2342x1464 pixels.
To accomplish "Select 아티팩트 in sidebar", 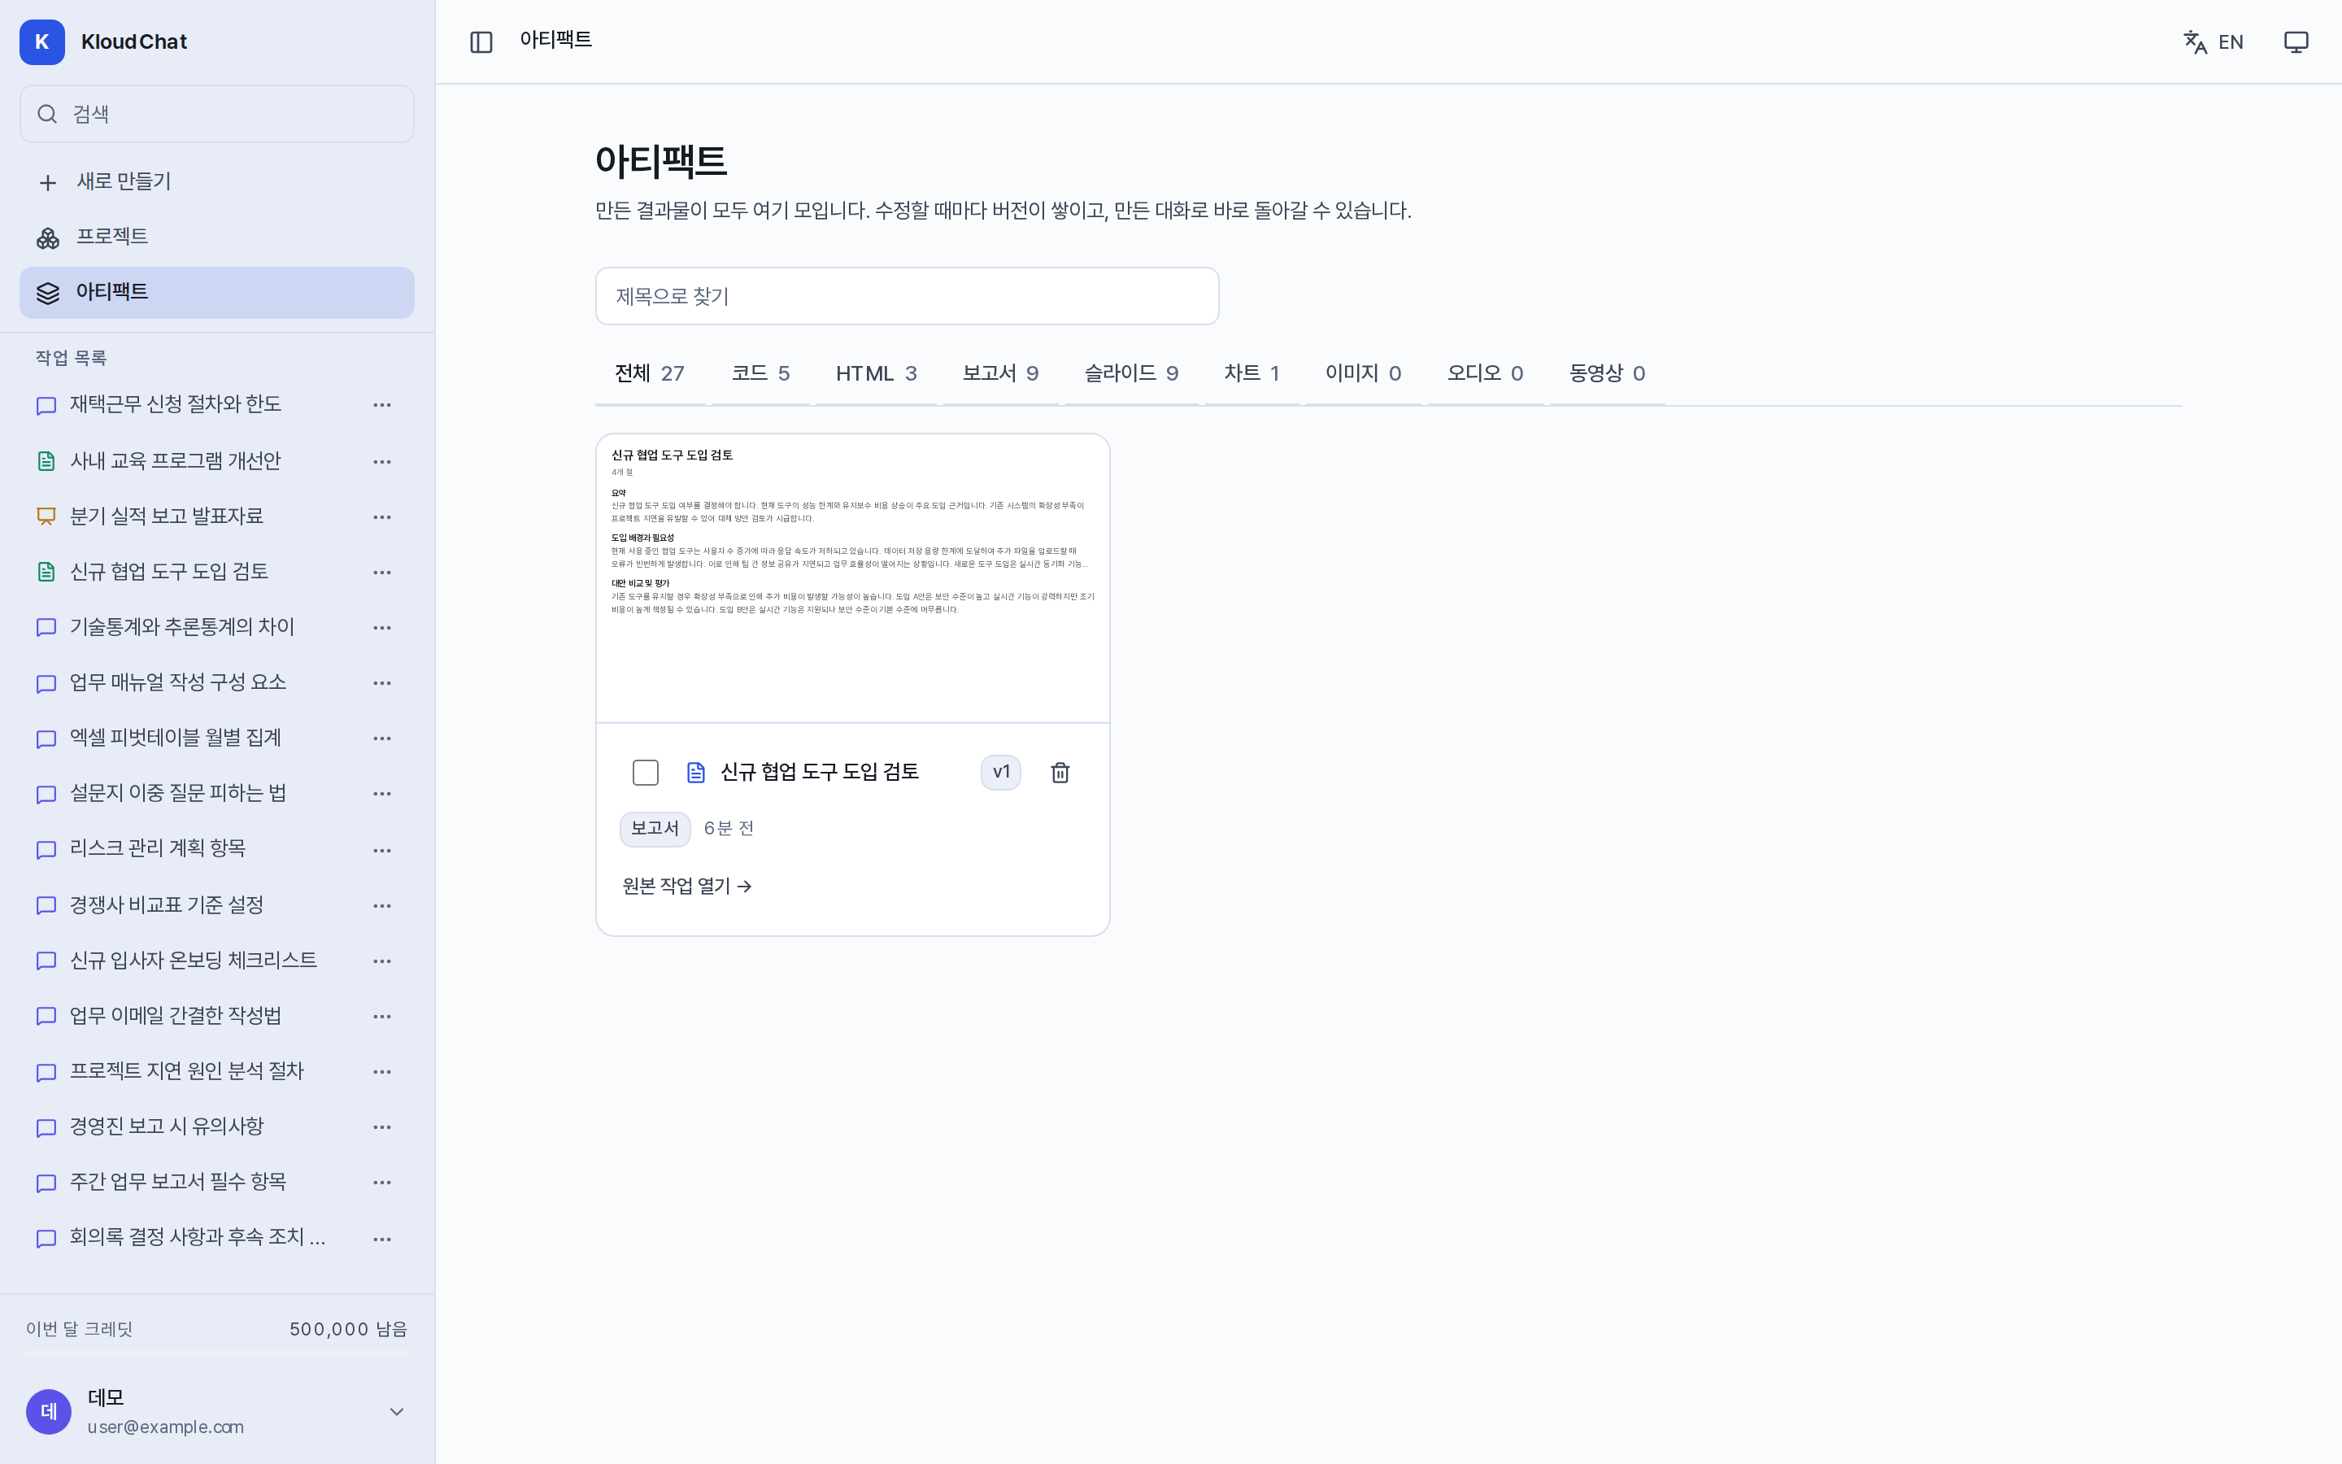I will 217,291.
